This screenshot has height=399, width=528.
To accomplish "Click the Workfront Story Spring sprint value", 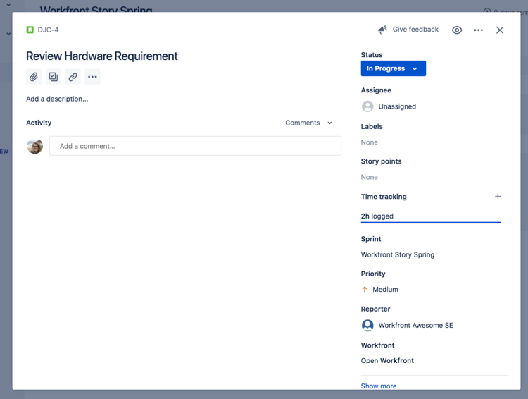I will (398, 254).
